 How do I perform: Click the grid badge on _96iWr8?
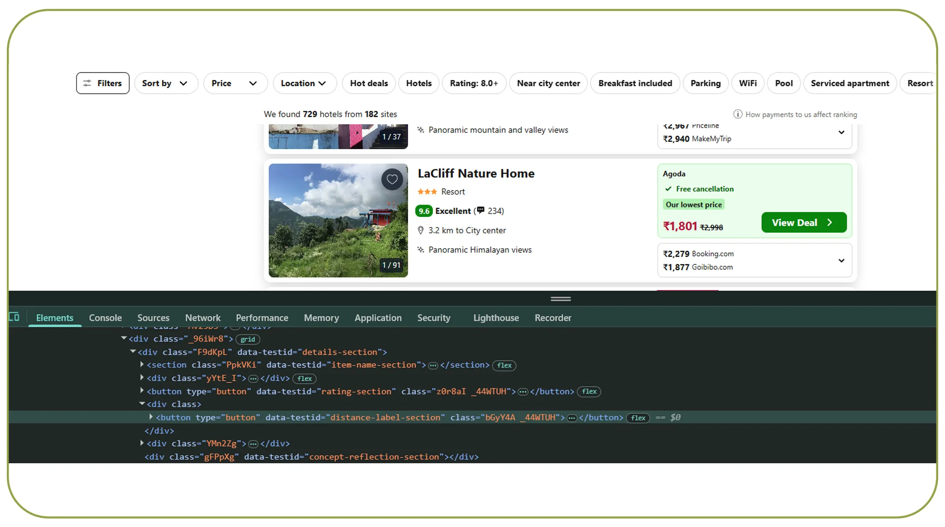pyautogui.click(x=247, y=339)
